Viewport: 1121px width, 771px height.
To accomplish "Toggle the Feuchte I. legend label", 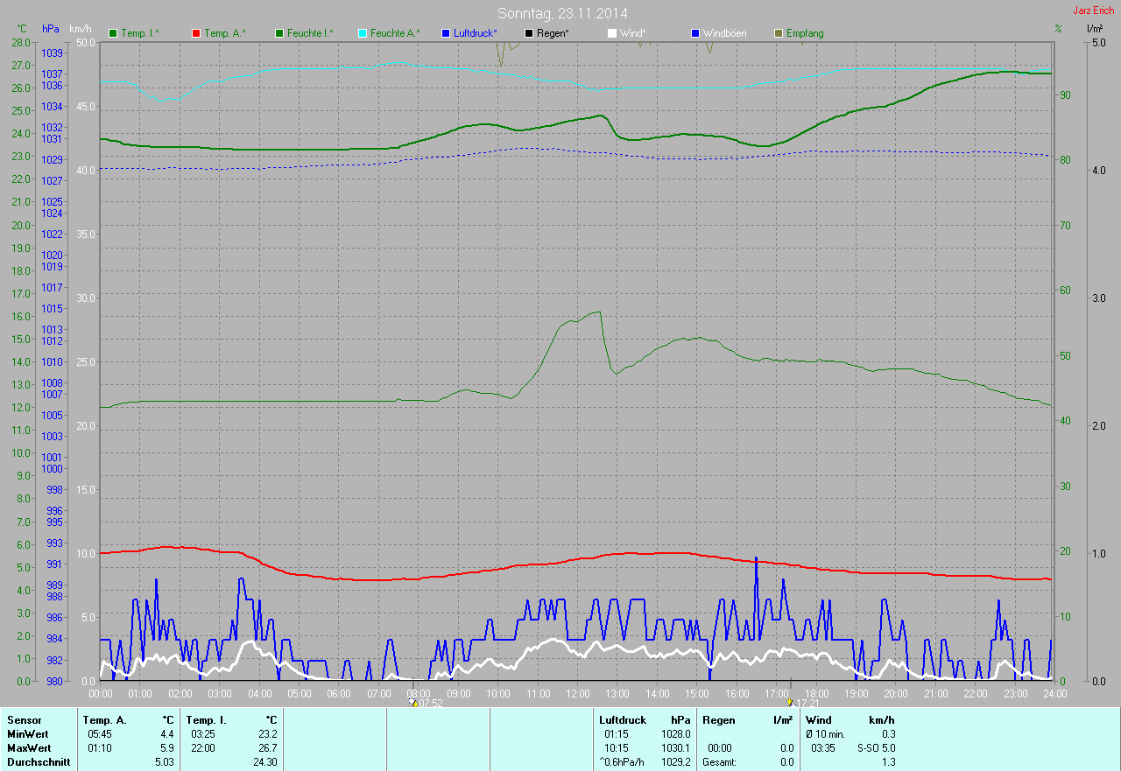I will 310,33.
